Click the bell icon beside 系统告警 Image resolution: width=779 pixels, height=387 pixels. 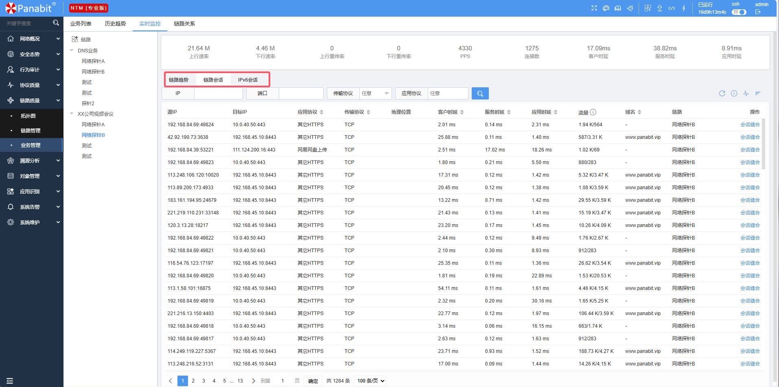click(x=11, y=207)
